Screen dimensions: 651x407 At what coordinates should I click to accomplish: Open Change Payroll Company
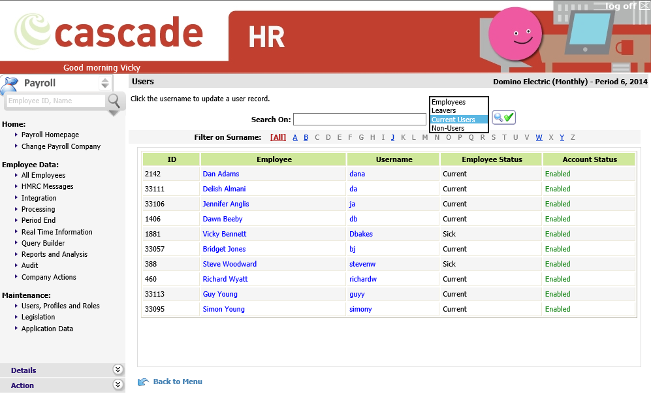(61, 146)
